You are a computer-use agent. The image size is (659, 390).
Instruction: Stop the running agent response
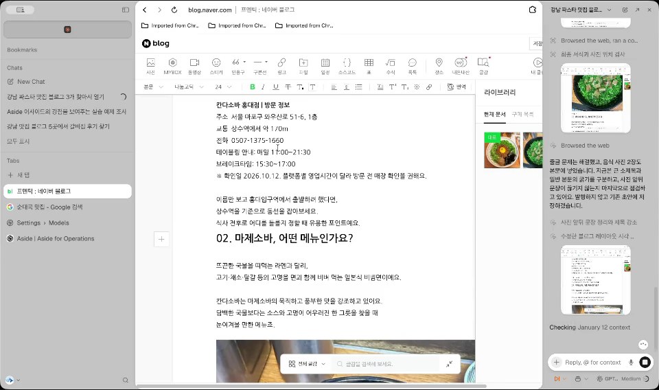point(645,363)
